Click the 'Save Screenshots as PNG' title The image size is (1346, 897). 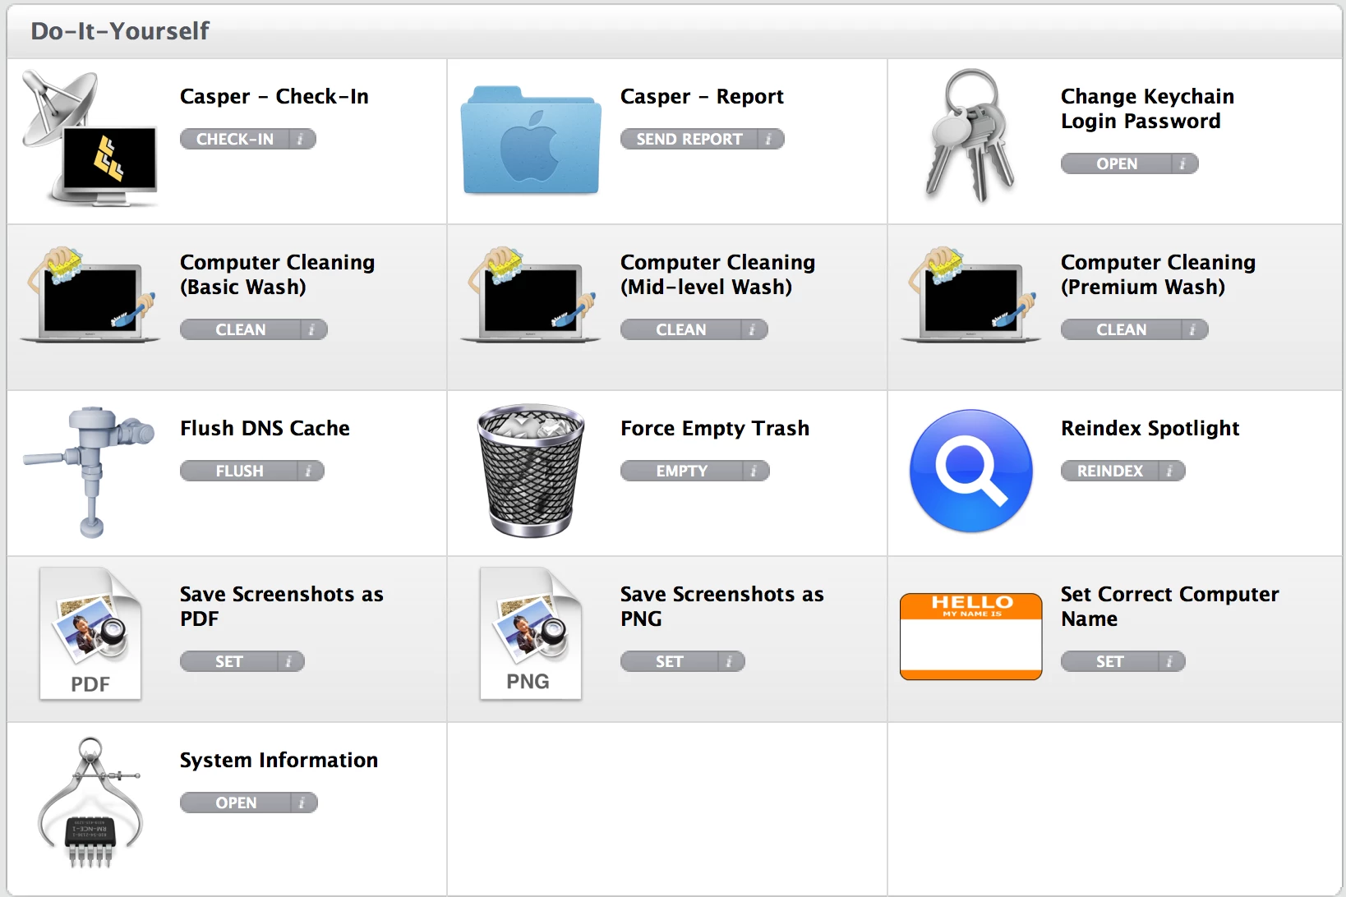(x=722, y=606)
